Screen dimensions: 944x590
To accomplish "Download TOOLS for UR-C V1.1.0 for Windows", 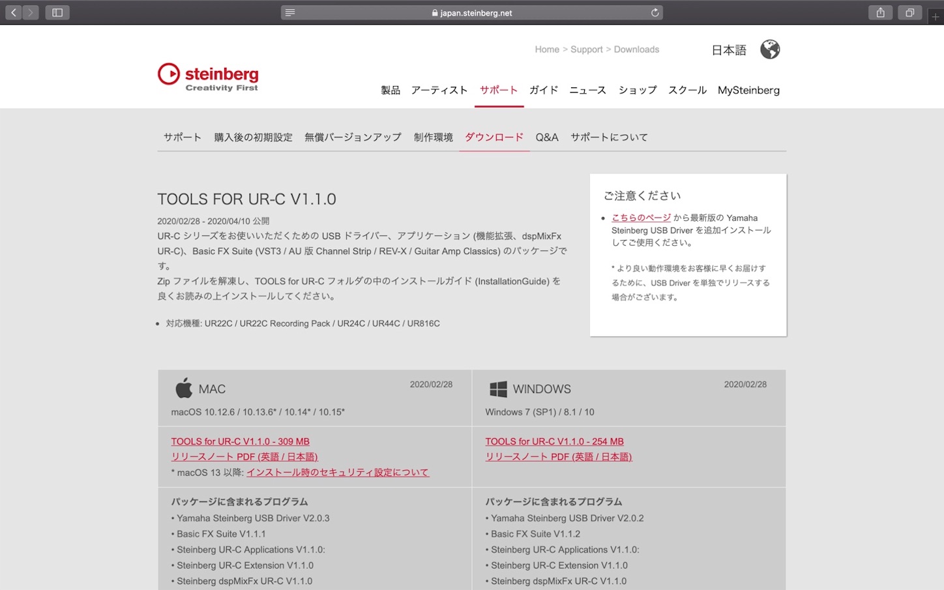I will pyautogui.click(x=554, y=441).
